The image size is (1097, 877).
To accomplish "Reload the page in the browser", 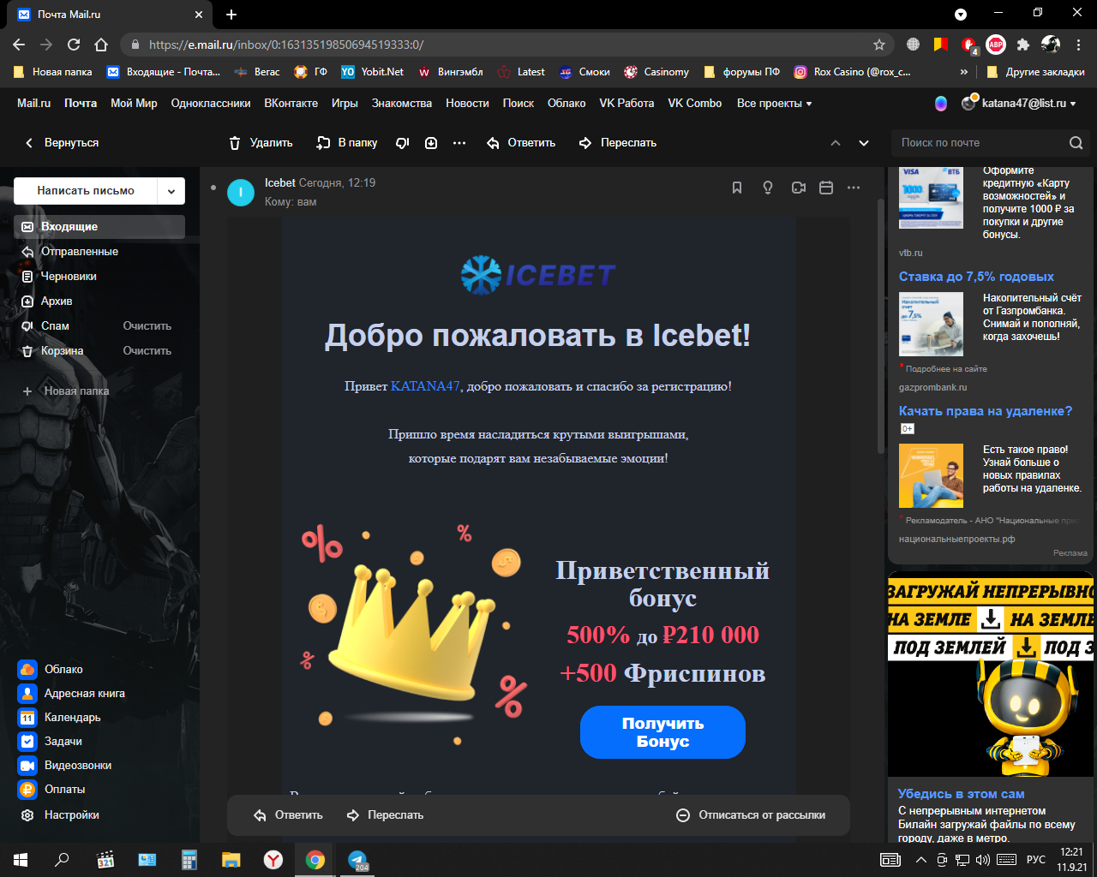I will [x=74, y=45].
